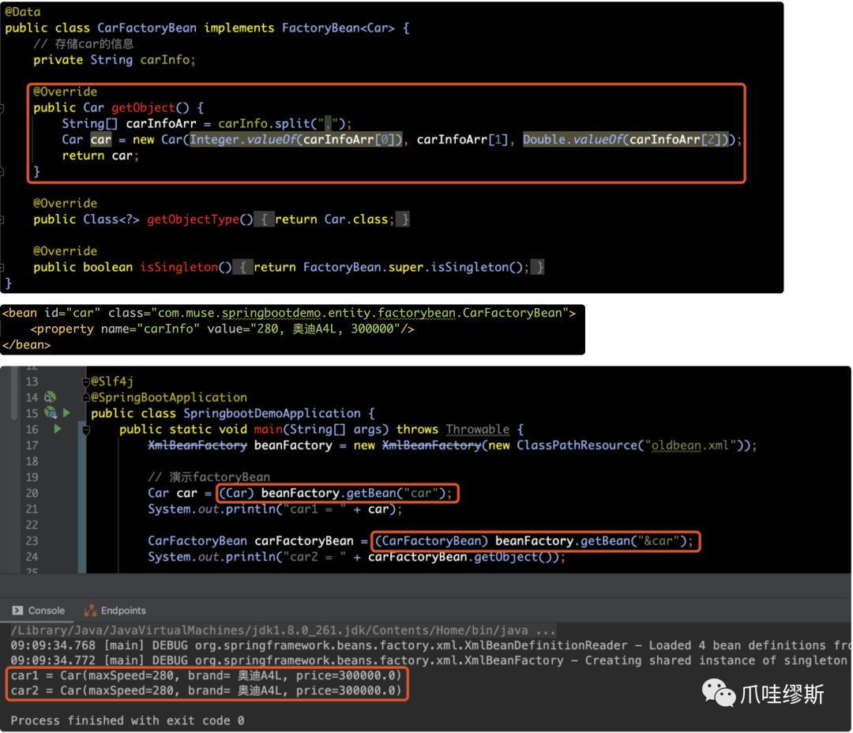Click line number 17 in the gutter

point(32,445)
